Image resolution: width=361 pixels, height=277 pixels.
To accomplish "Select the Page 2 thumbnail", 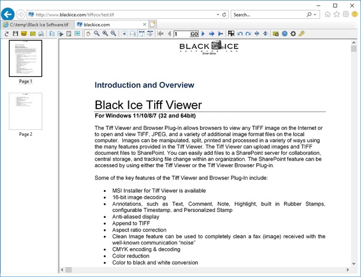I will [25, 111].
